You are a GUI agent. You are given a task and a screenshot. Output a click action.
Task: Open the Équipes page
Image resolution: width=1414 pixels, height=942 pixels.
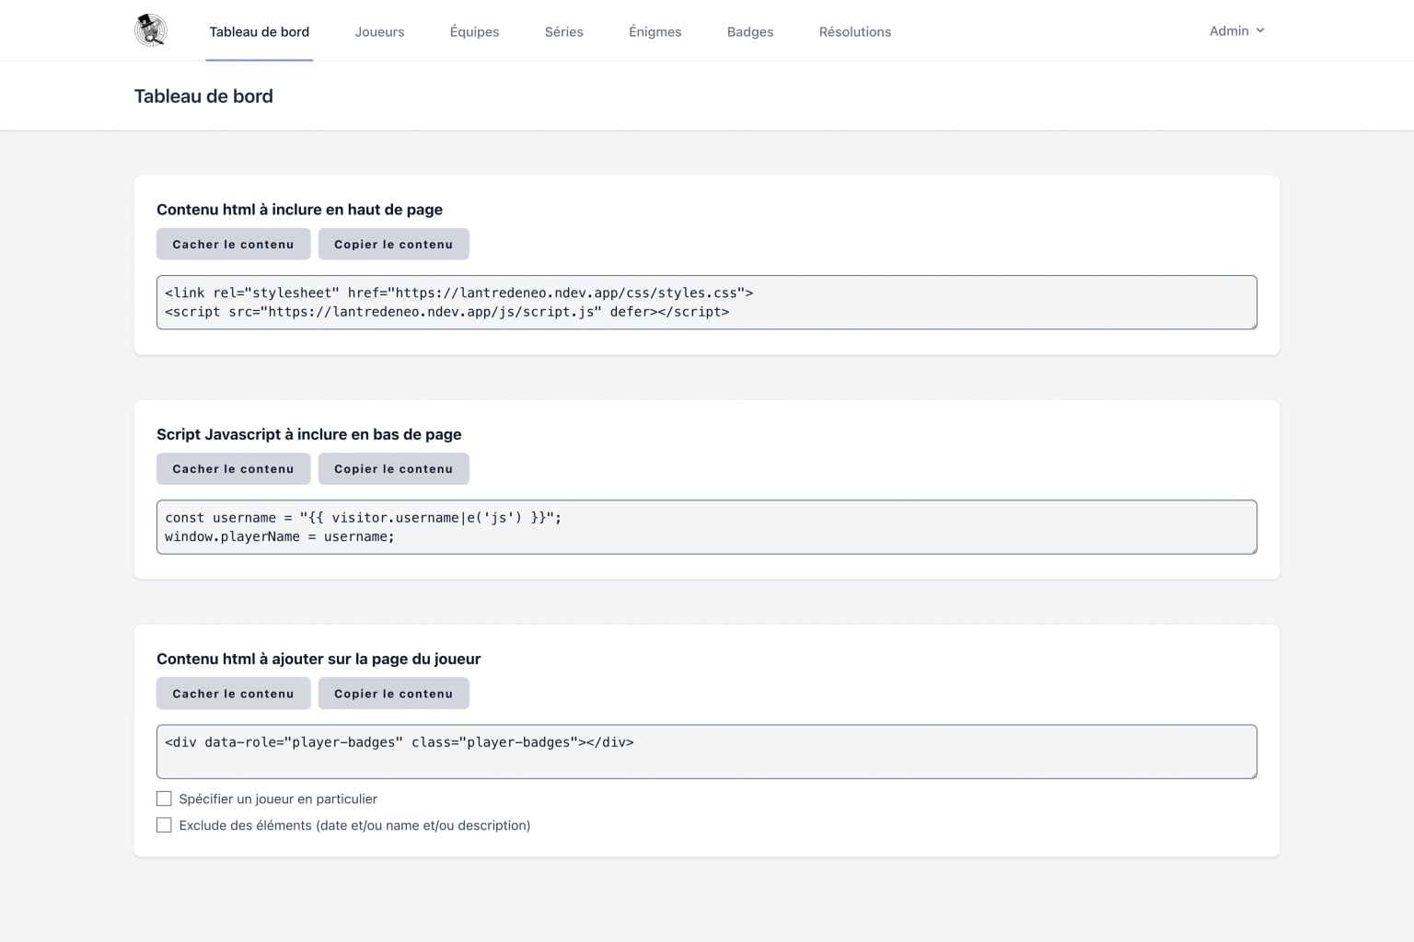tap(474, 31)
